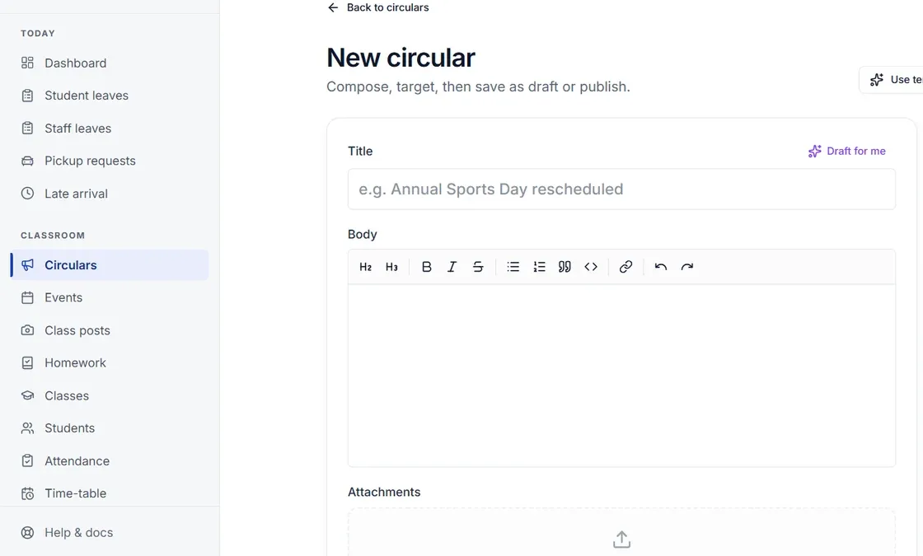
Task: Focus the Title input field
Action: [x=621, y=189]
